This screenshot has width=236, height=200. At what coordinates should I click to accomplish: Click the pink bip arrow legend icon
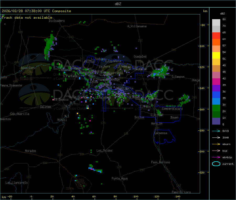pos(216,151)
